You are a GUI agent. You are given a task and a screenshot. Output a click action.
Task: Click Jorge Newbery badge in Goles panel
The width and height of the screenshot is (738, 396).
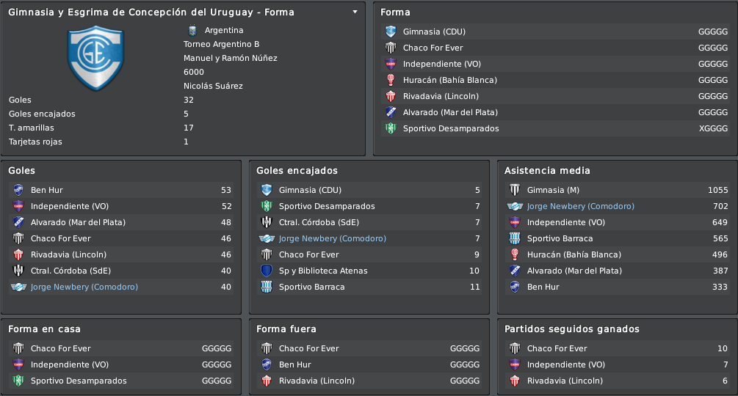coord(18,287)
